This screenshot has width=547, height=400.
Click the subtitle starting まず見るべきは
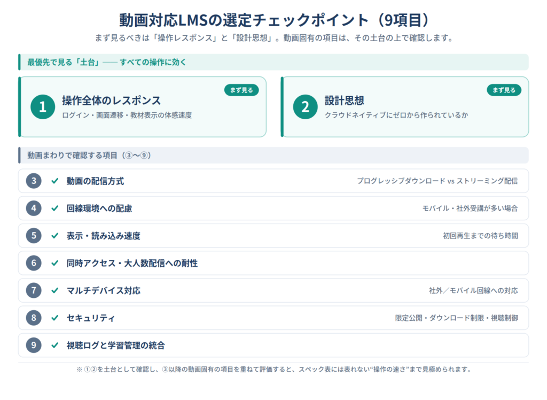pos(274,38)
